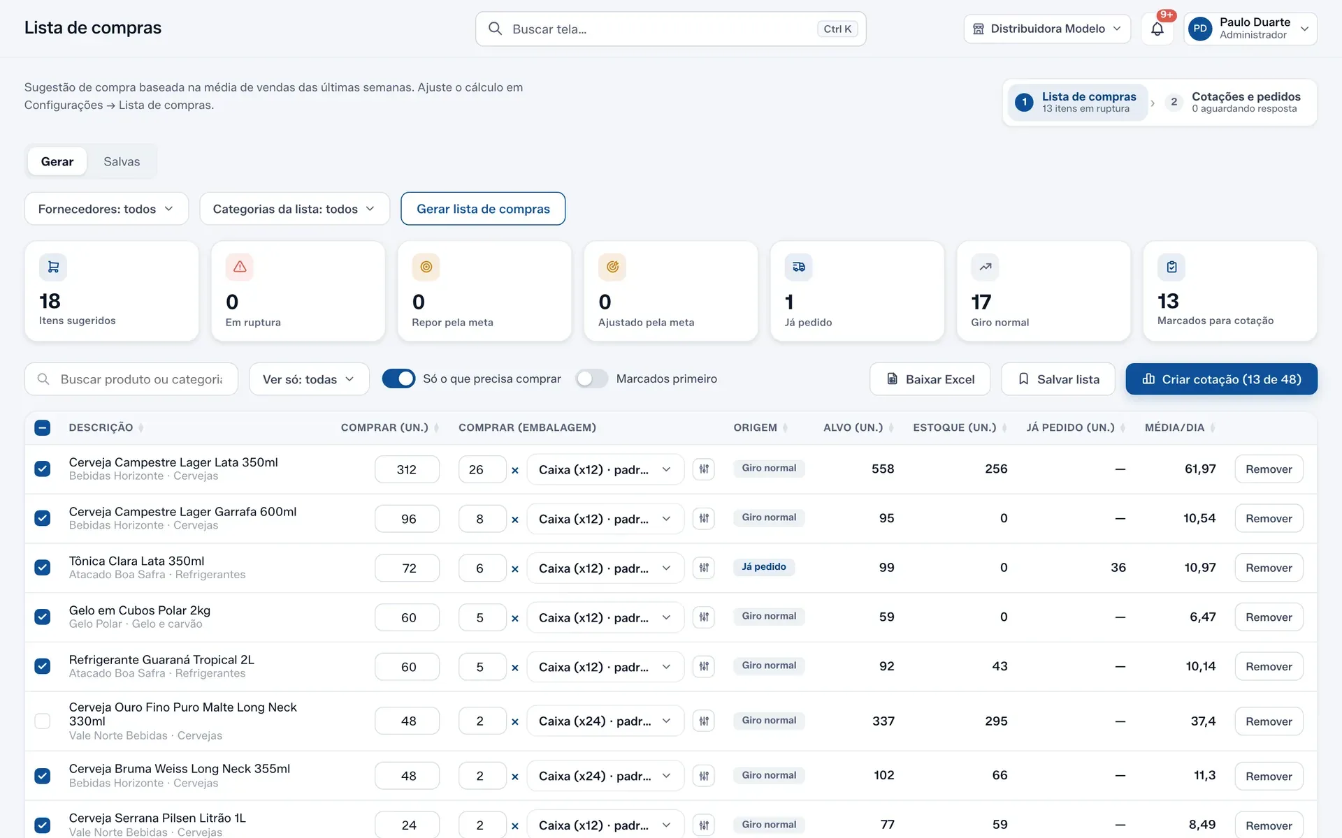Click the Giro normal trend icon

[985, 267]
